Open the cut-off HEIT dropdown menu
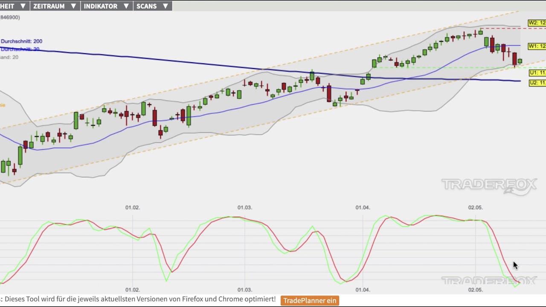This screenshot has width=546, height=307. [x=14, y=6]
